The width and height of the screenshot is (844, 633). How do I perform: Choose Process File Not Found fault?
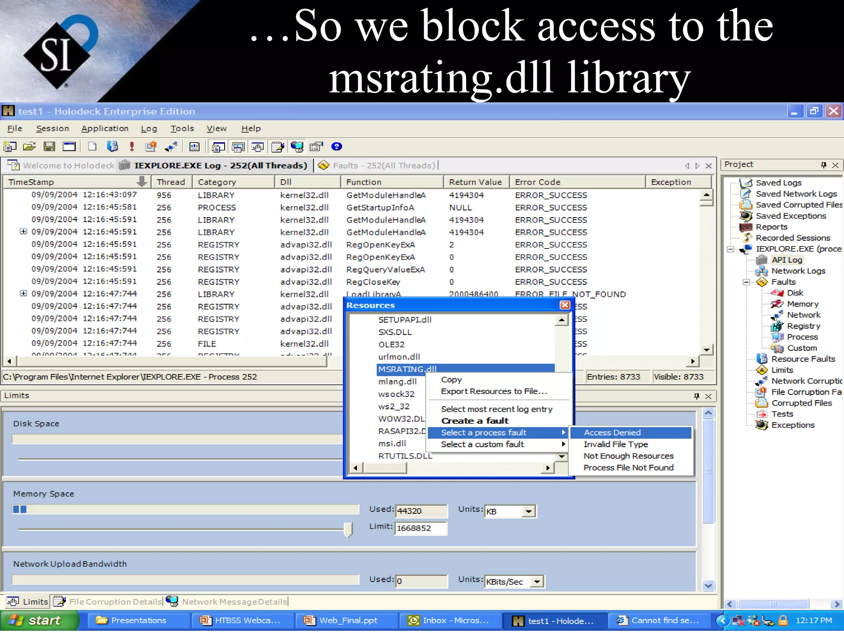[631, 468]
